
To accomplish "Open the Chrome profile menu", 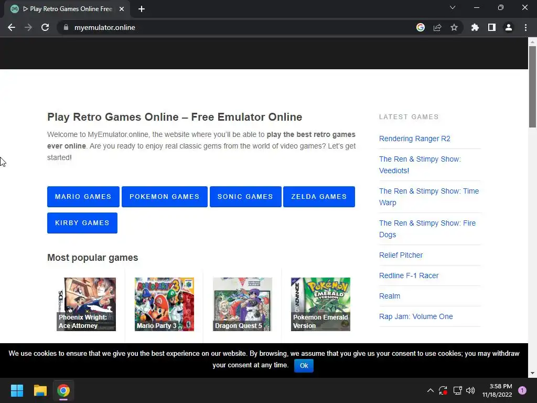I will coord(509,27).
